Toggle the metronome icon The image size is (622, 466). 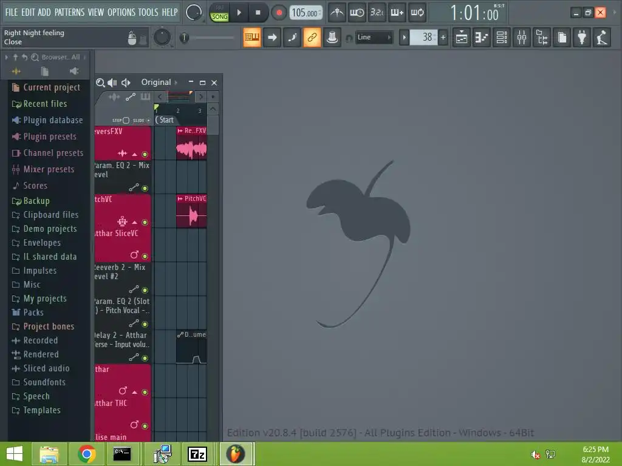(337, 13)
